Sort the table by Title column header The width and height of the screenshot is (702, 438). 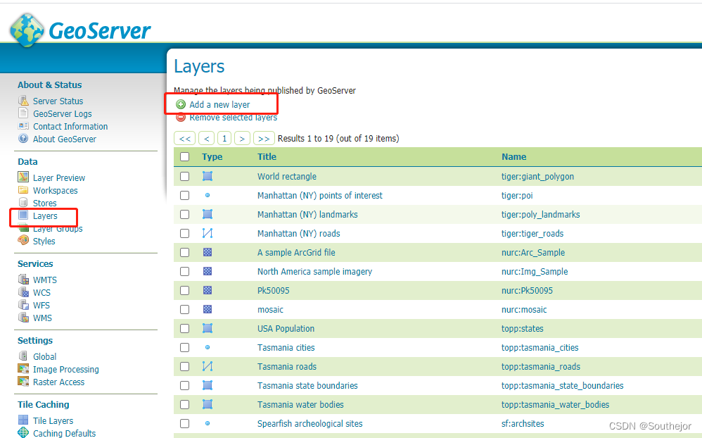(x=267, y=156)
